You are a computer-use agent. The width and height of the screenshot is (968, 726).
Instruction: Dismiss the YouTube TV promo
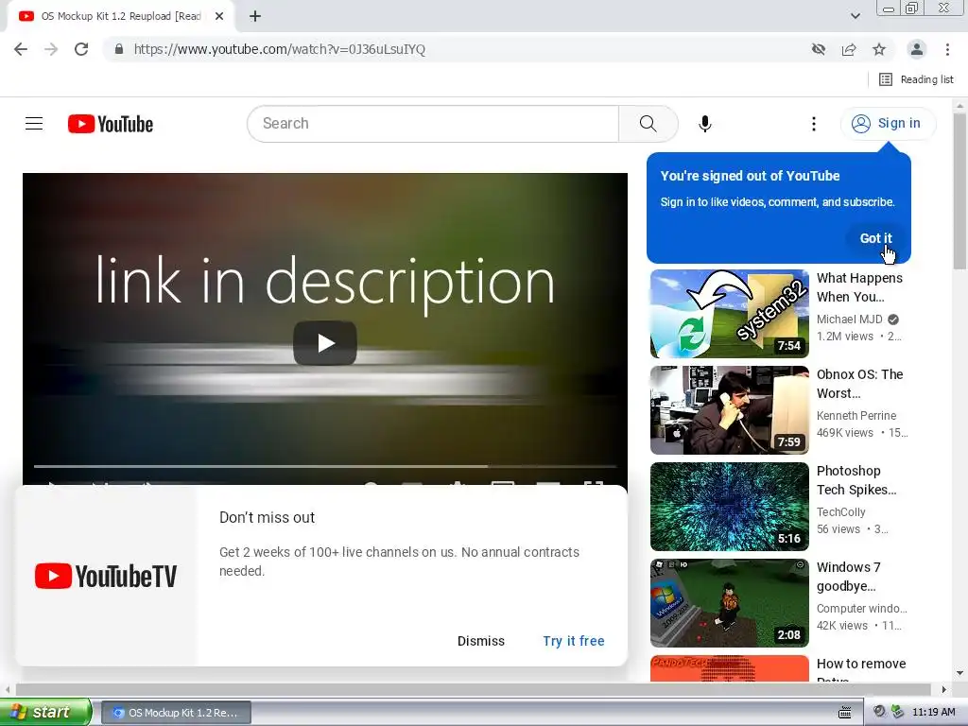point(481,641)
